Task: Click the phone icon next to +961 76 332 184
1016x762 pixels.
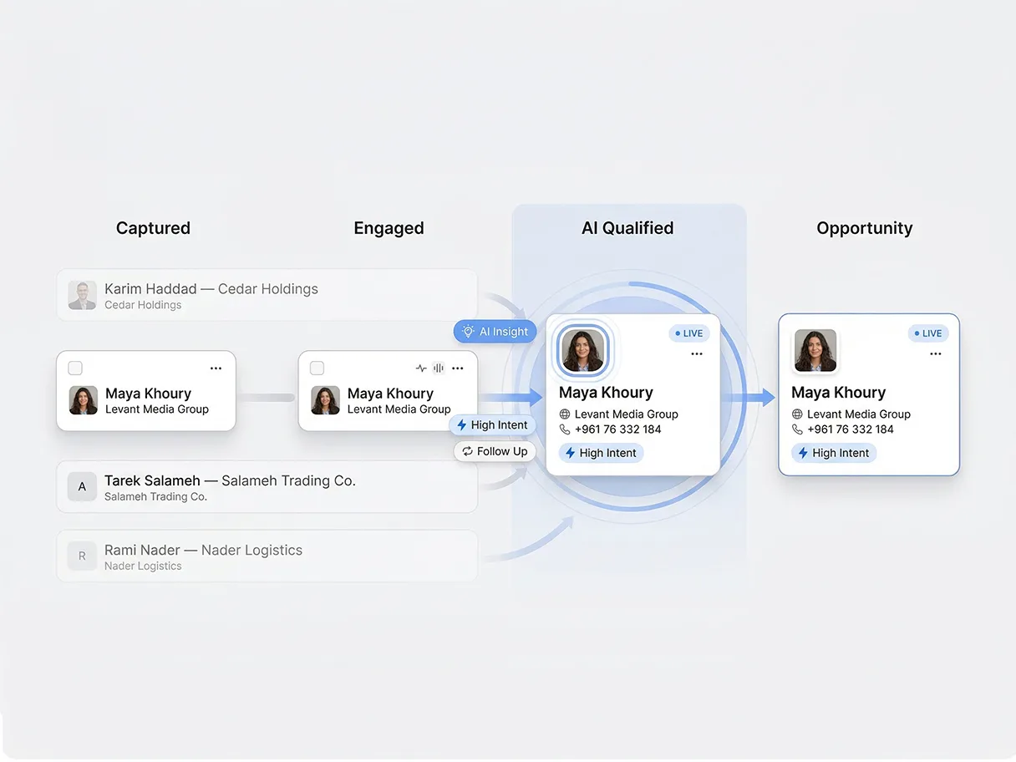Action: [x=562, y=429]
